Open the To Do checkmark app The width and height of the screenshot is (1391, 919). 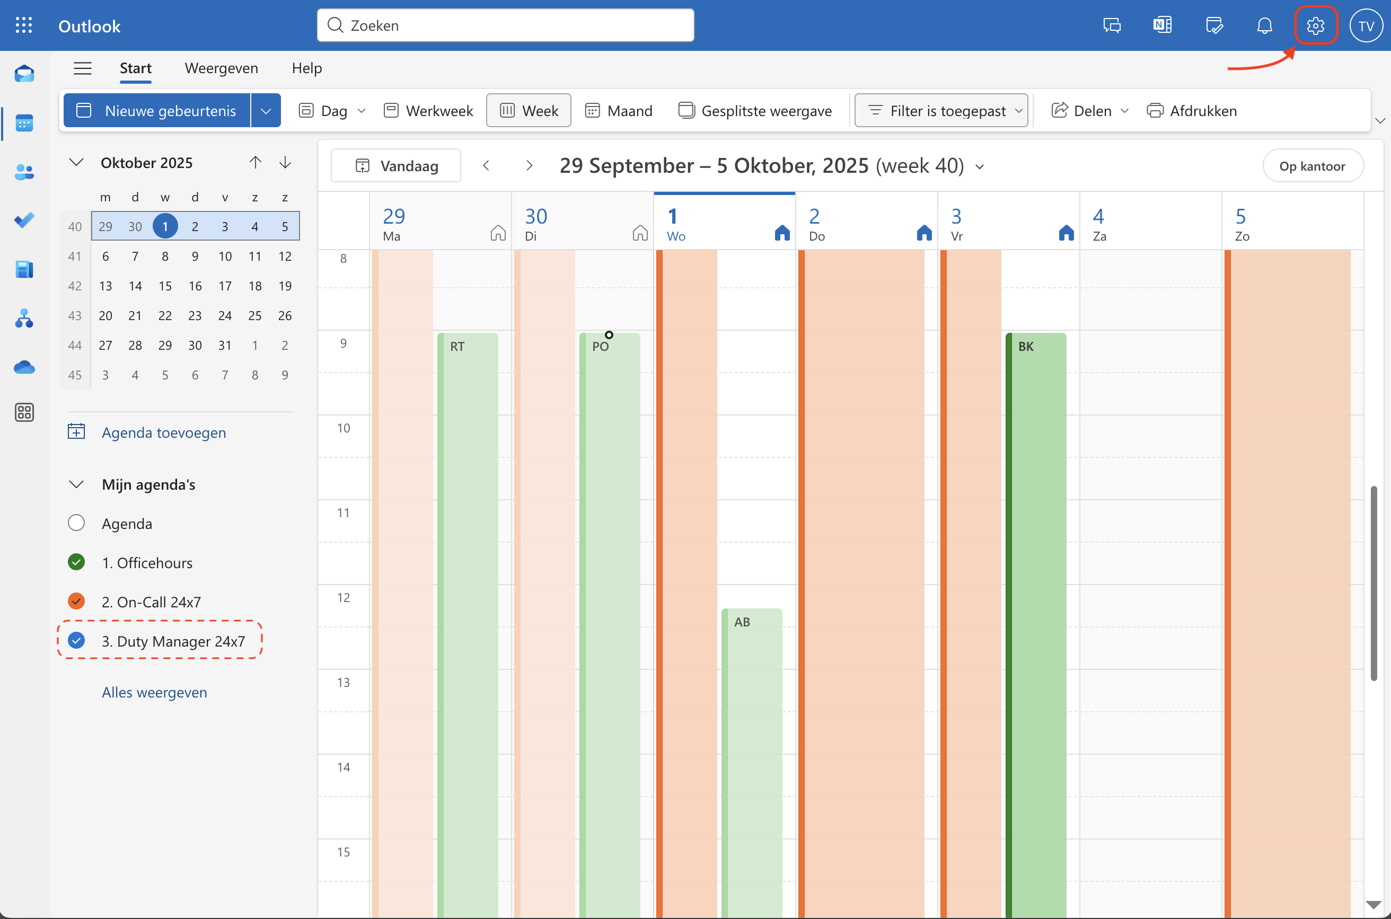[24, 220]
